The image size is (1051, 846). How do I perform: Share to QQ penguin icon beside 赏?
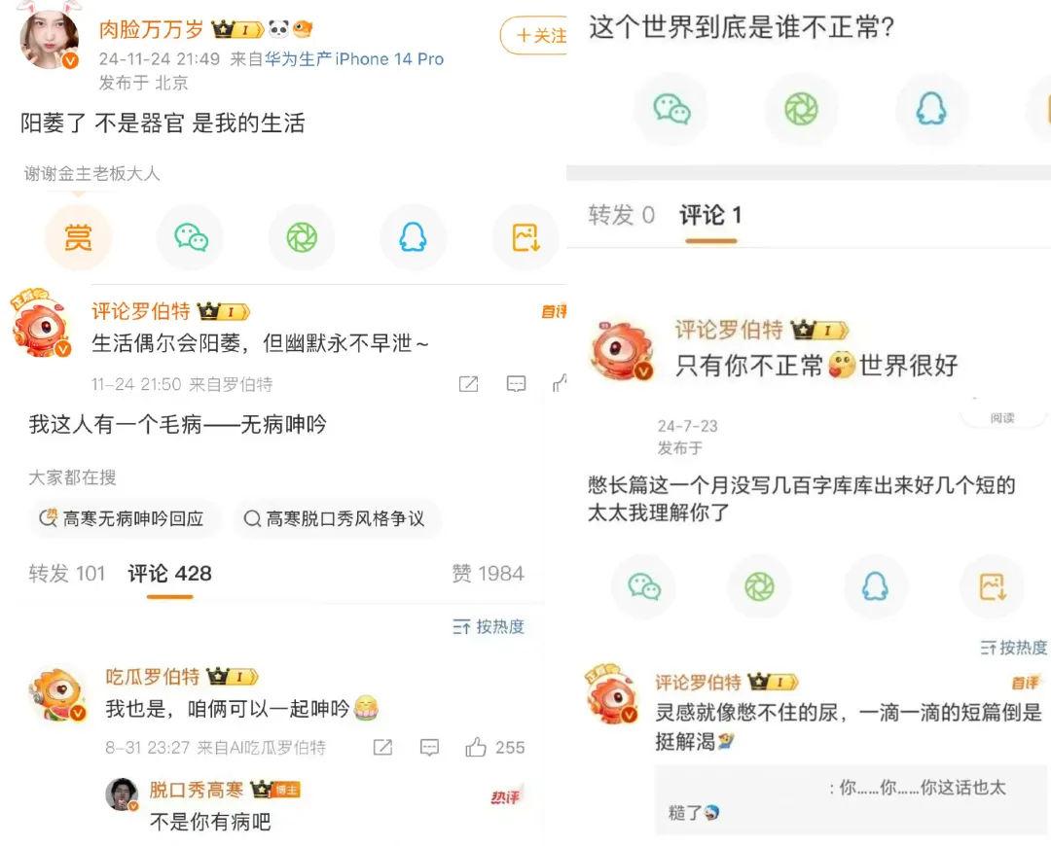(x=413, y=237)
